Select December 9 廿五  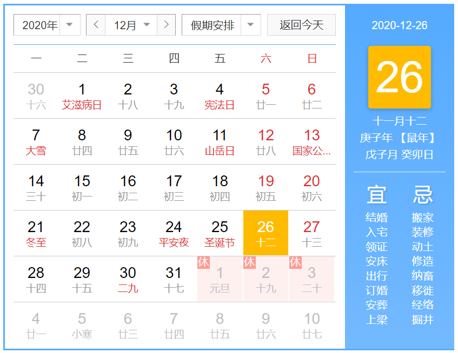128,141
